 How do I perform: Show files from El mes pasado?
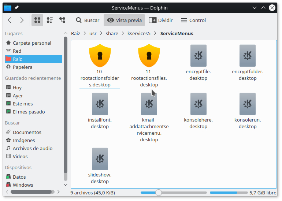pos(33,112)
